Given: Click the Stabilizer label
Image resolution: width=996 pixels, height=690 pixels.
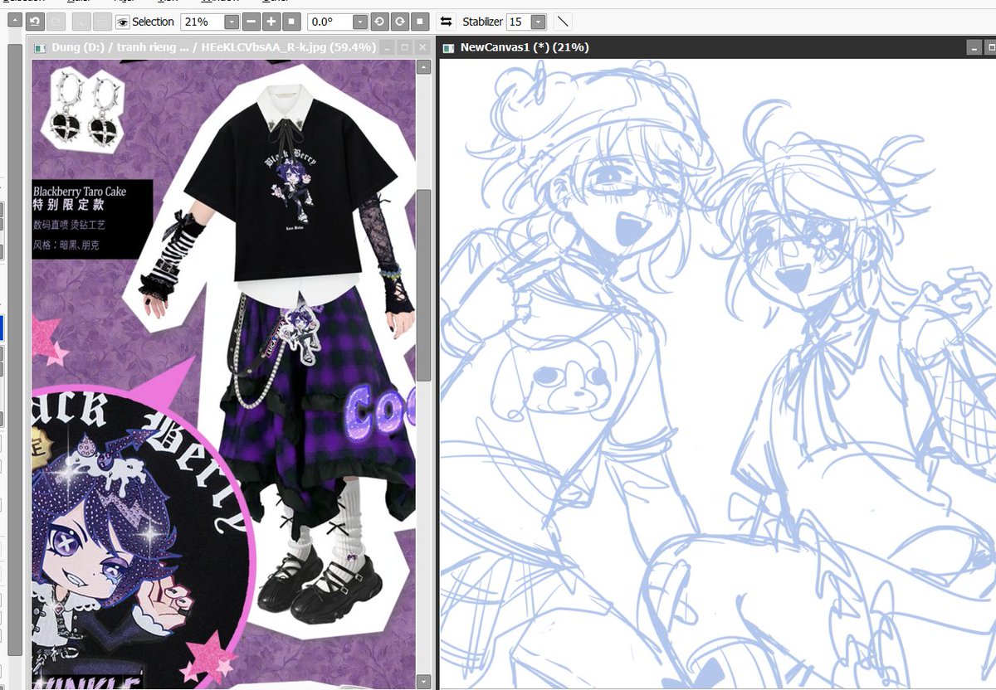Looking at the screenshot, I should pyautogui.click(x=482, y=22).
